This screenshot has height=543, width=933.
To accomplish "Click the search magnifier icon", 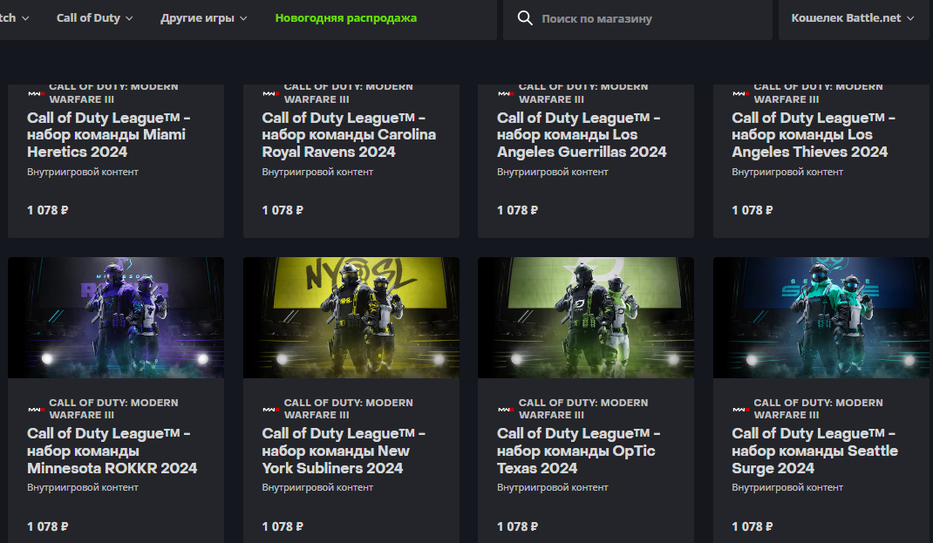I will (525, 17).
